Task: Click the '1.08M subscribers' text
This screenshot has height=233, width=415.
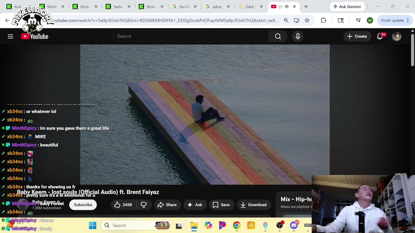Action: (x=46, y=208)
